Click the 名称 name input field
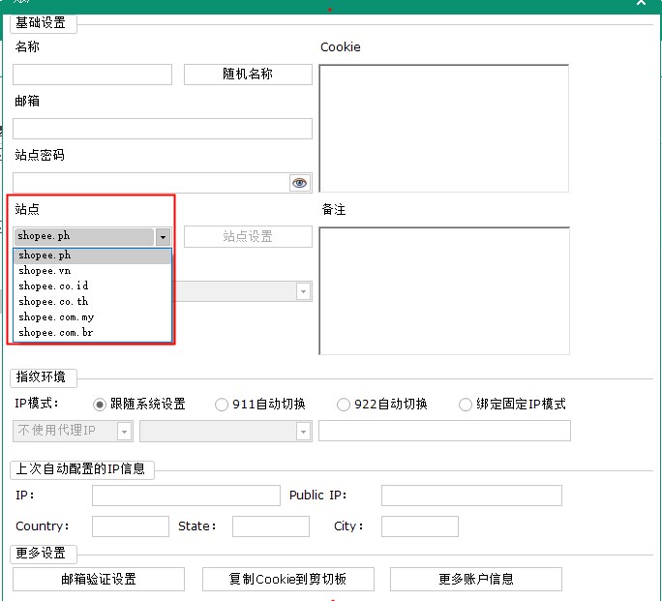This screenshot has width=662, height=601. pyautogui.click(x=93, y=75)
